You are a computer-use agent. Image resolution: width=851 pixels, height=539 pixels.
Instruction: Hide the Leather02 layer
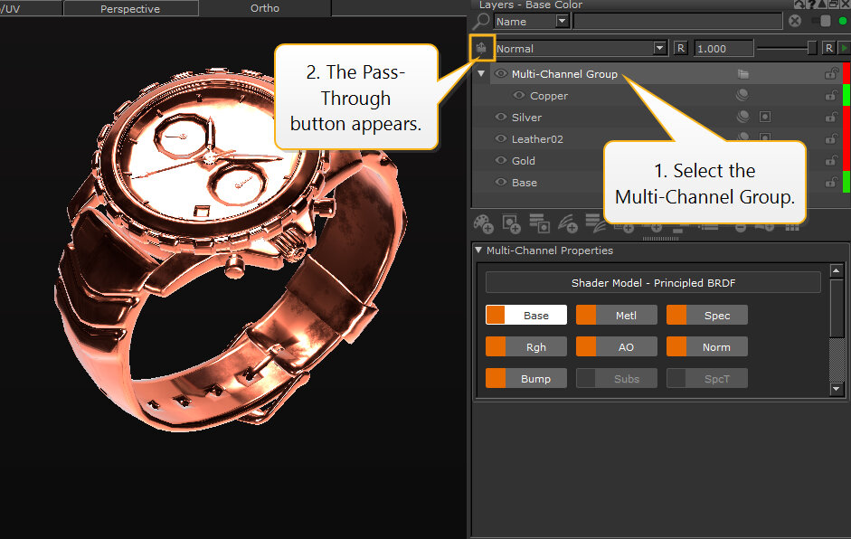tap(501, 139)
